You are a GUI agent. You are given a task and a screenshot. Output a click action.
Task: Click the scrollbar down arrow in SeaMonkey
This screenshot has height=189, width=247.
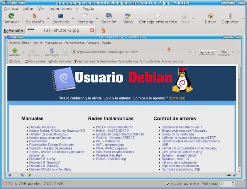[239, 171]
